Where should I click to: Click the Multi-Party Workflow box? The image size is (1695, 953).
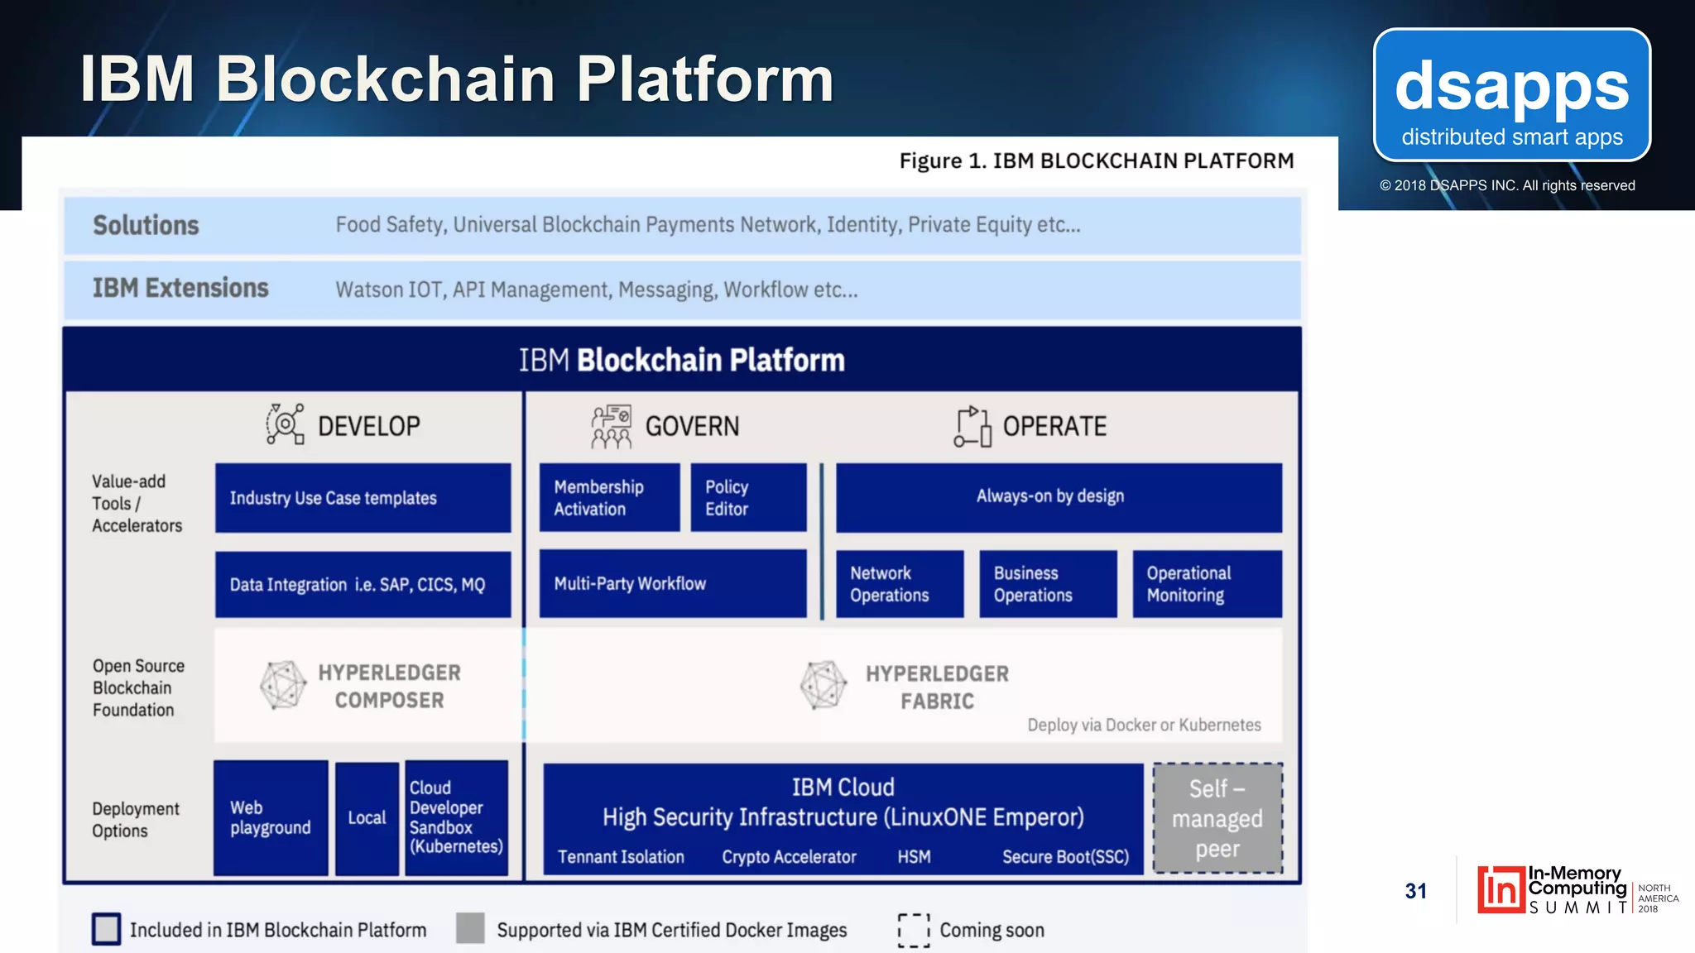click(x=673, y=583)
